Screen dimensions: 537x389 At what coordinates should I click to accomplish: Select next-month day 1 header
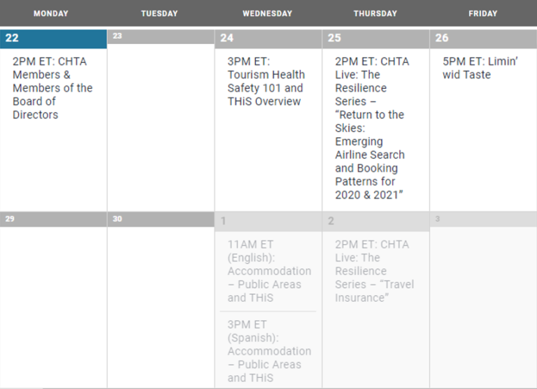(268, 221)
